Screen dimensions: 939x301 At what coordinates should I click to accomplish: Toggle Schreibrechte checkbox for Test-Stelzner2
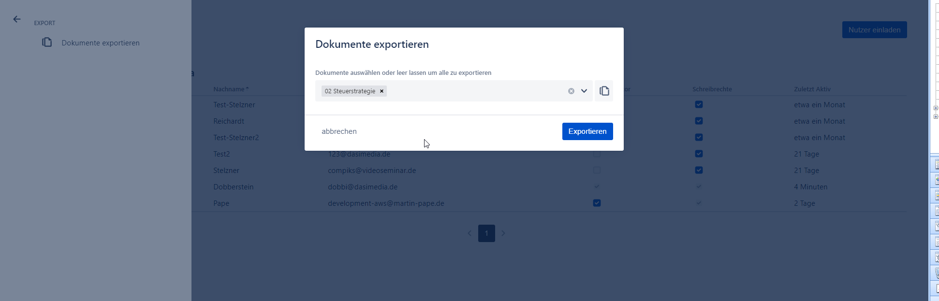699,137
